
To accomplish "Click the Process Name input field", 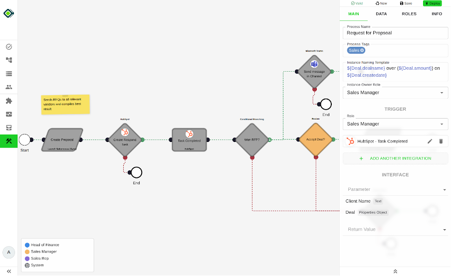I will [x=395, y=33].
